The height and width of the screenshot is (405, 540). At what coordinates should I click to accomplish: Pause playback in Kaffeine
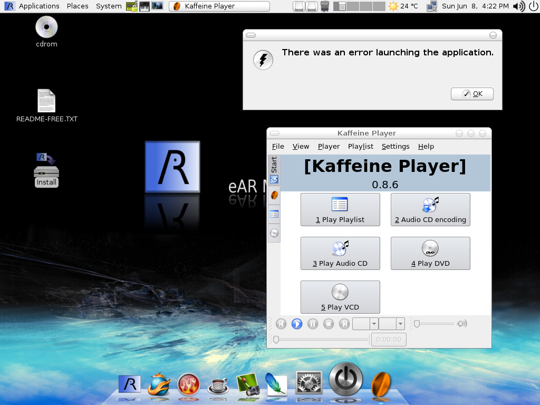coord(313,324)
